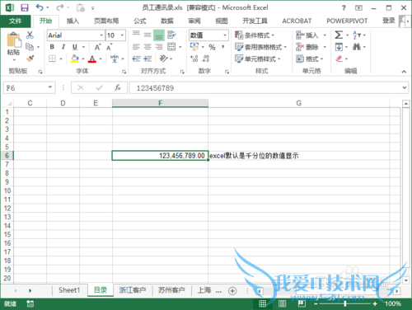Open the 套用表格格式 dropdown
Screen dimensions: 412x310
click(x=260, y=47)
